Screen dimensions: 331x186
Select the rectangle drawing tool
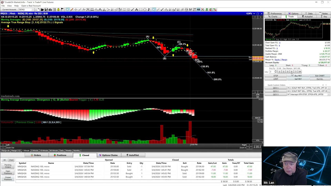click(141, 10)
